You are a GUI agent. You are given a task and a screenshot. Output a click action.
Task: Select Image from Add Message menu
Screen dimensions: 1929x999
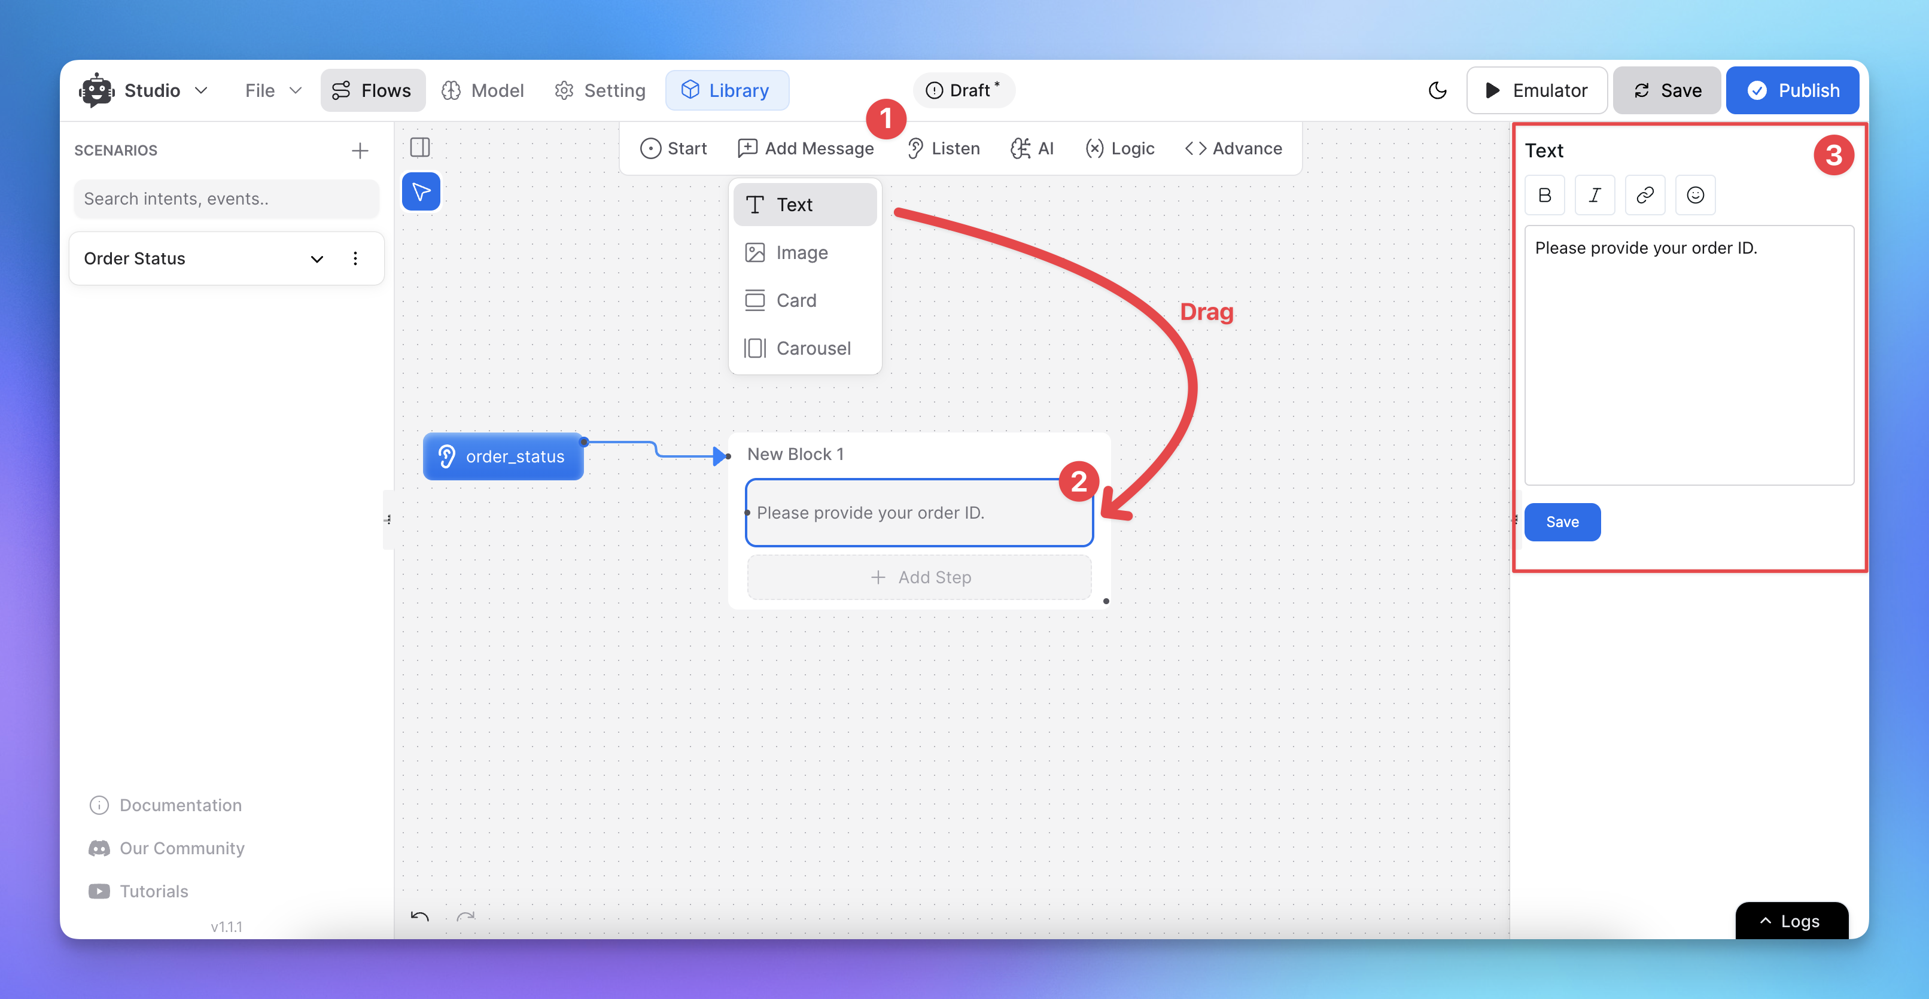click(805, 253)
